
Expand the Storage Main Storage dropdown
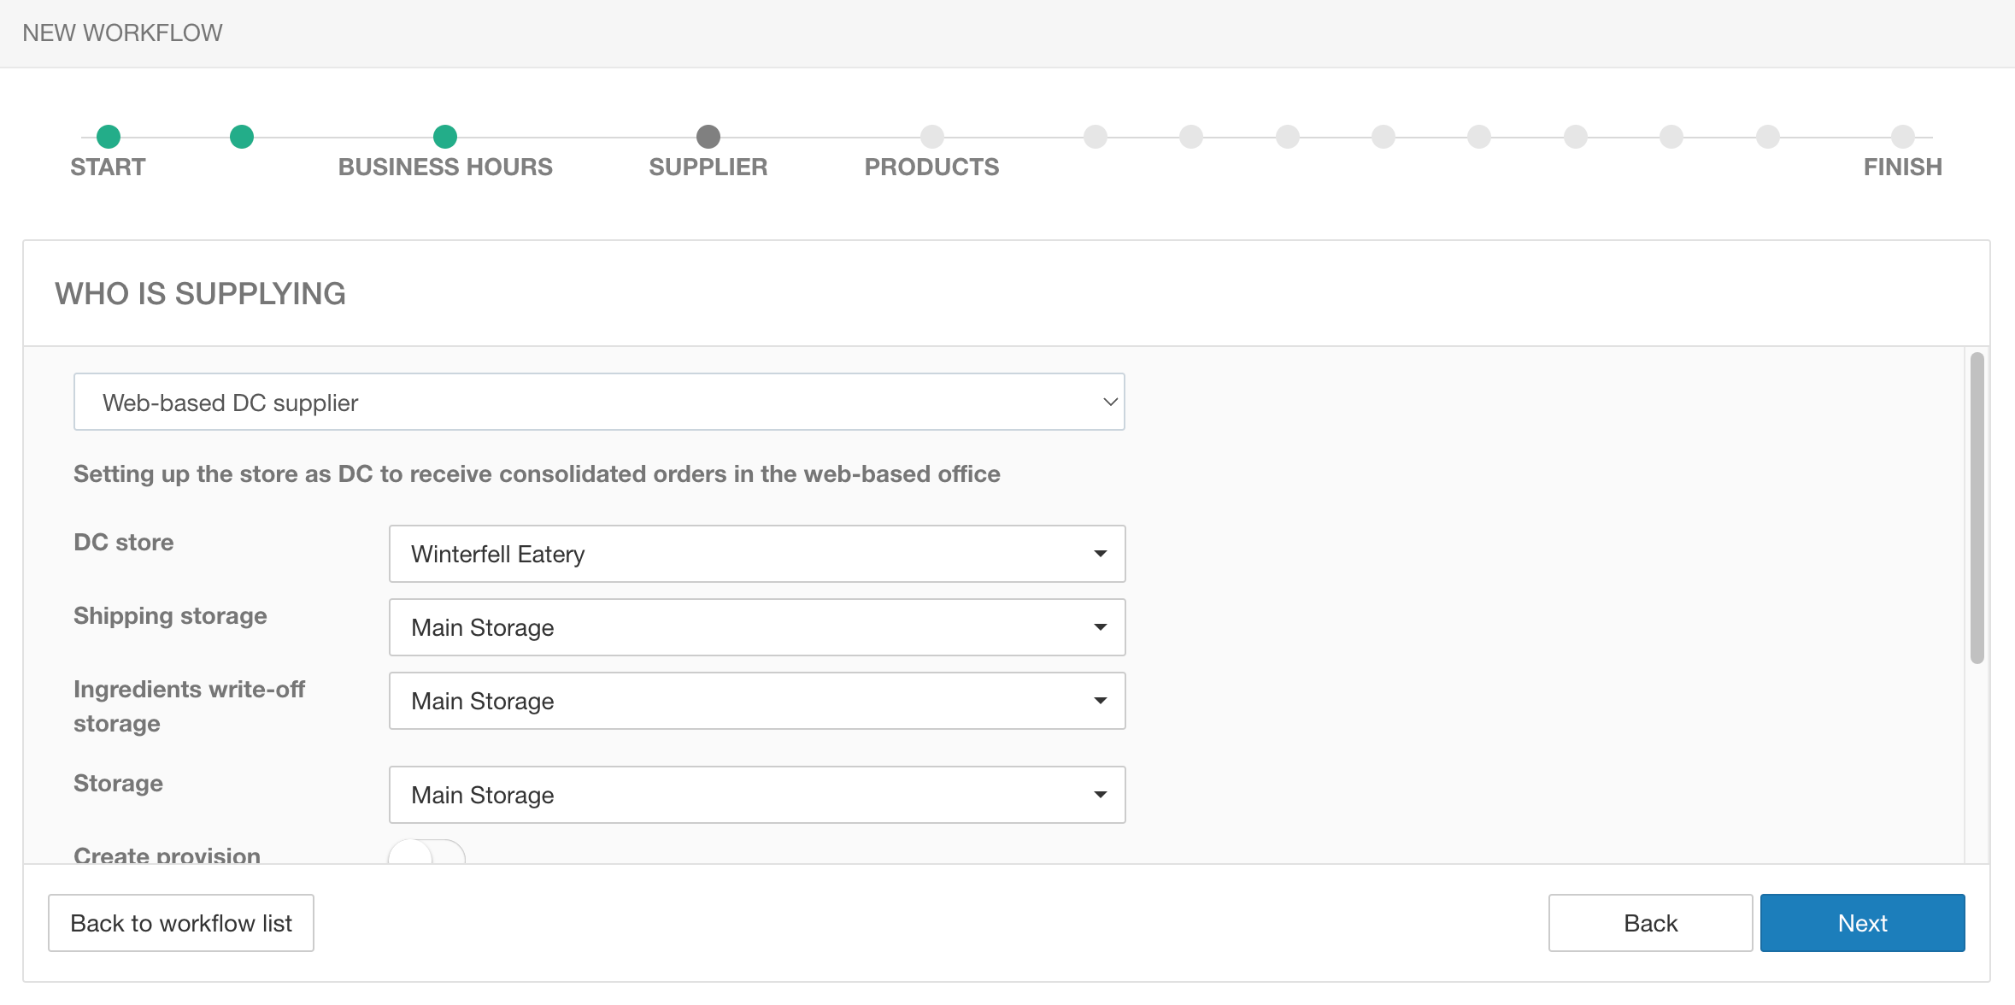(x=757, y=795)
